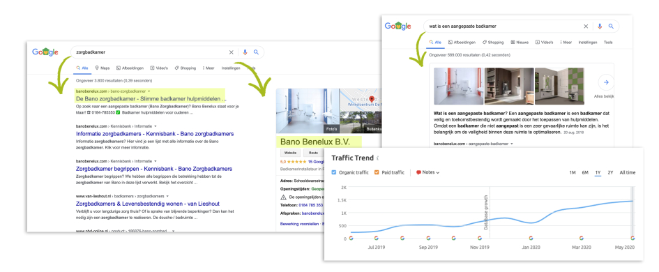Expand URL arrow above 'Zorgbadkamer begrippen' result
The height and width of the screenshot is (272, 659).
tap(155, 161)
